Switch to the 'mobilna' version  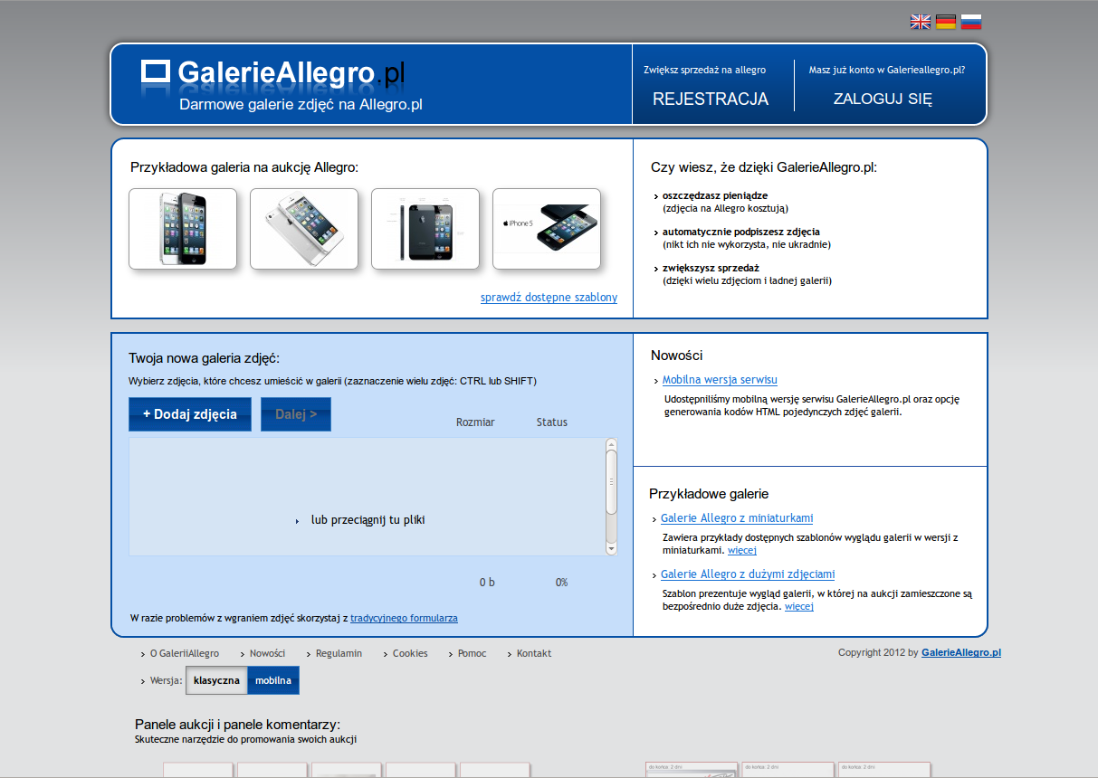[x=273, y=680]
